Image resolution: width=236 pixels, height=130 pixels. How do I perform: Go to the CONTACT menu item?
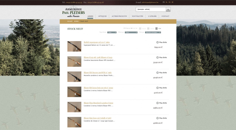coord(165,16)
